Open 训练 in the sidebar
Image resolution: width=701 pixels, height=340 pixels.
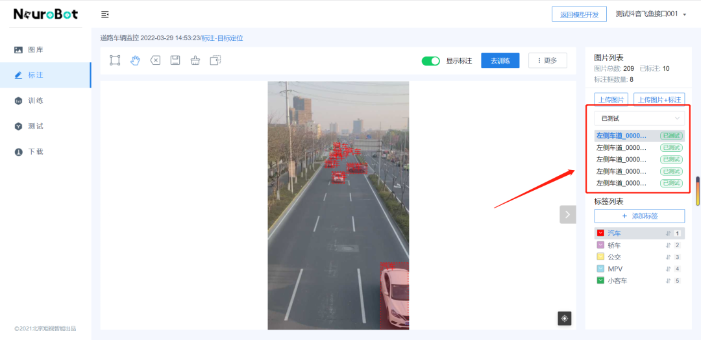click(x=45, y=101)
